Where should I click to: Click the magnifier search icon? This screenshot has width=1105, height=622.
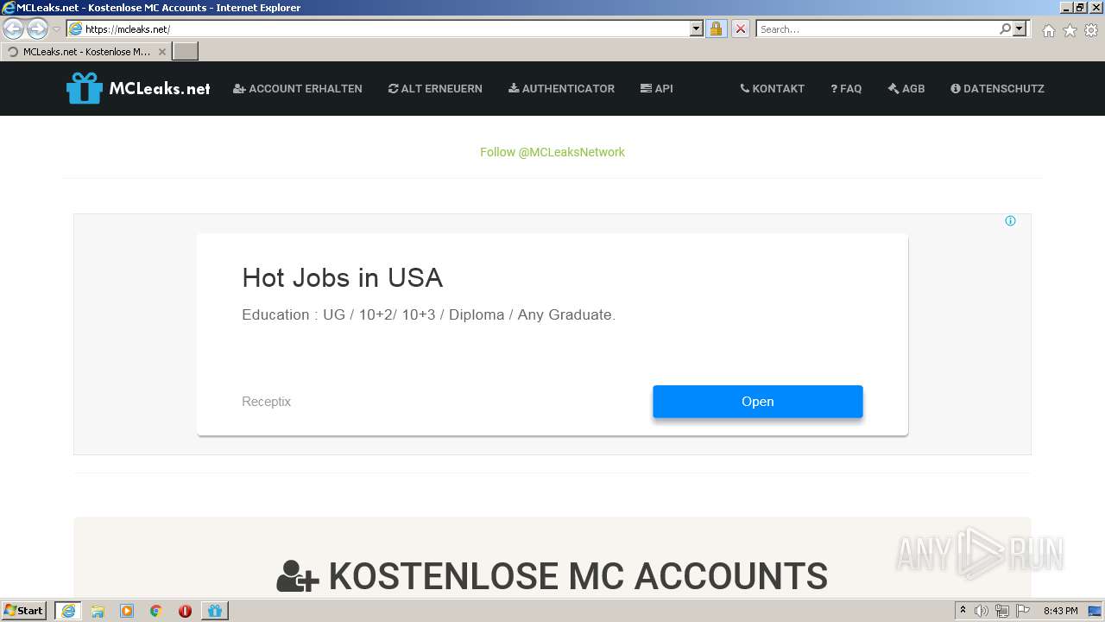(1005, 29)
